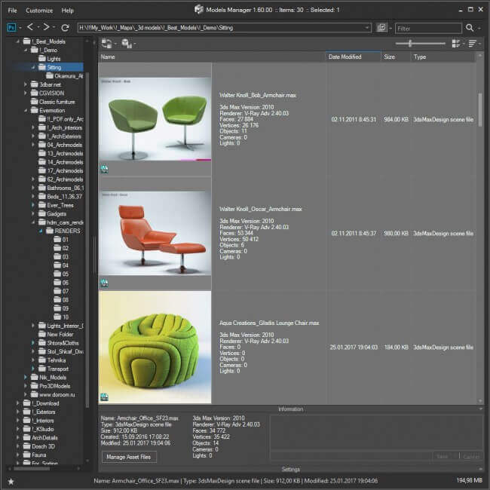Click the window layout icon beside the Filter box
Image resolution: width=490 pixels, height=490 pixels.
tap(381, 27)
